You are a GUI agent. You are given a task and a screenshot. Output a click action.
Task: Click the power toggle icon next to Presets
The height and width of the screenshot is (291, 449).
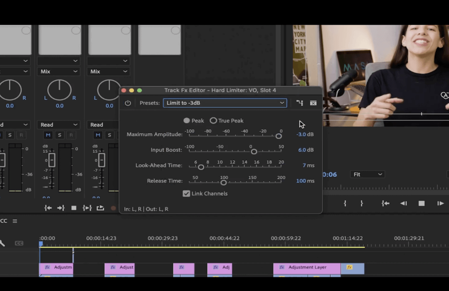[128, 103]
